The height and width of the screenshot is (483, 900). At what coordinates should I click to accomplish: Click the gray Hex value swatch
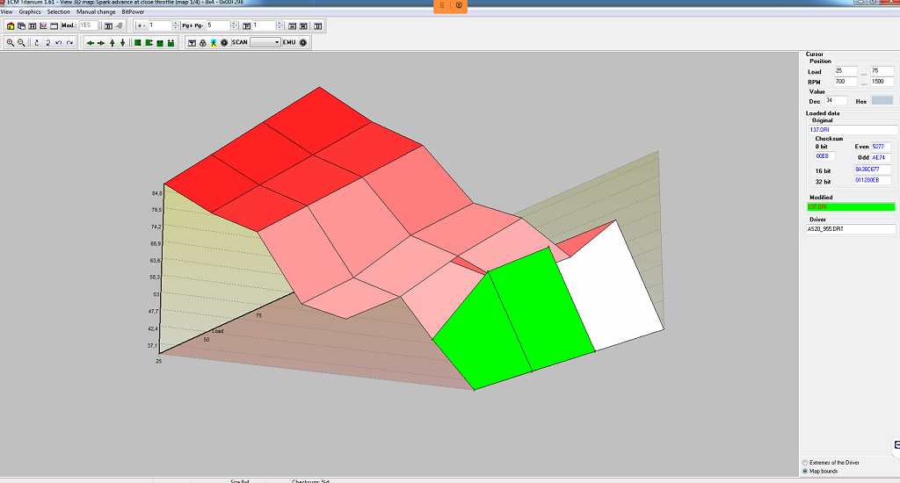(882, 100)
